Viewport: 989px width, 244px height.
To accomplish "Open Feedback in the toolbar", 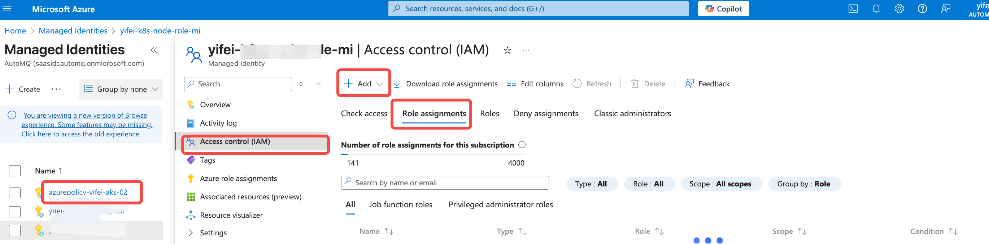I will click(x=707, y=83).
